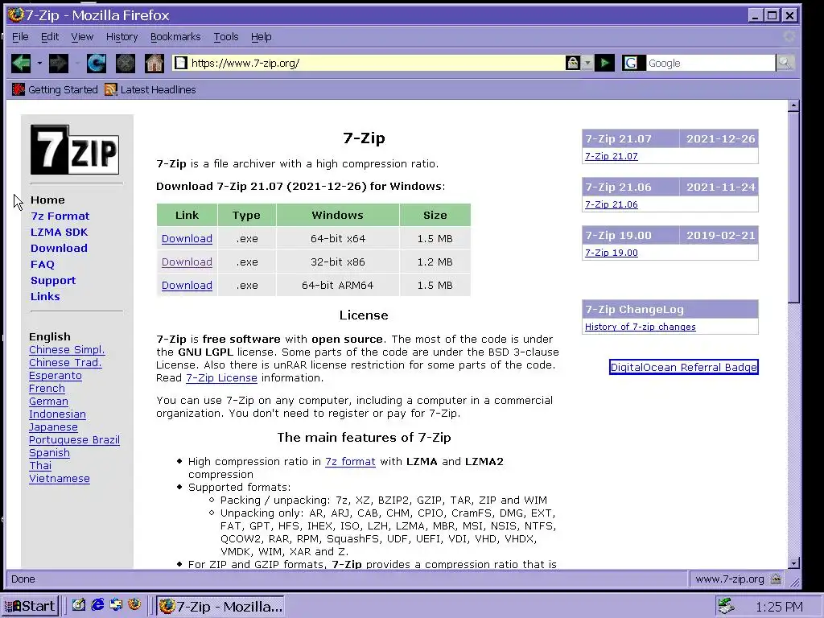Viewport: 824px width, 618px height.
Task: Open History of 7-zip changes link
Action: [640, 327]
